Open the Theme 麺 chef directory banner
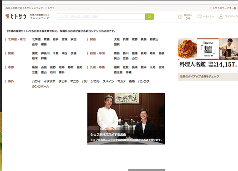This screenshot has height=171, width=238. [x=208, y=53]
